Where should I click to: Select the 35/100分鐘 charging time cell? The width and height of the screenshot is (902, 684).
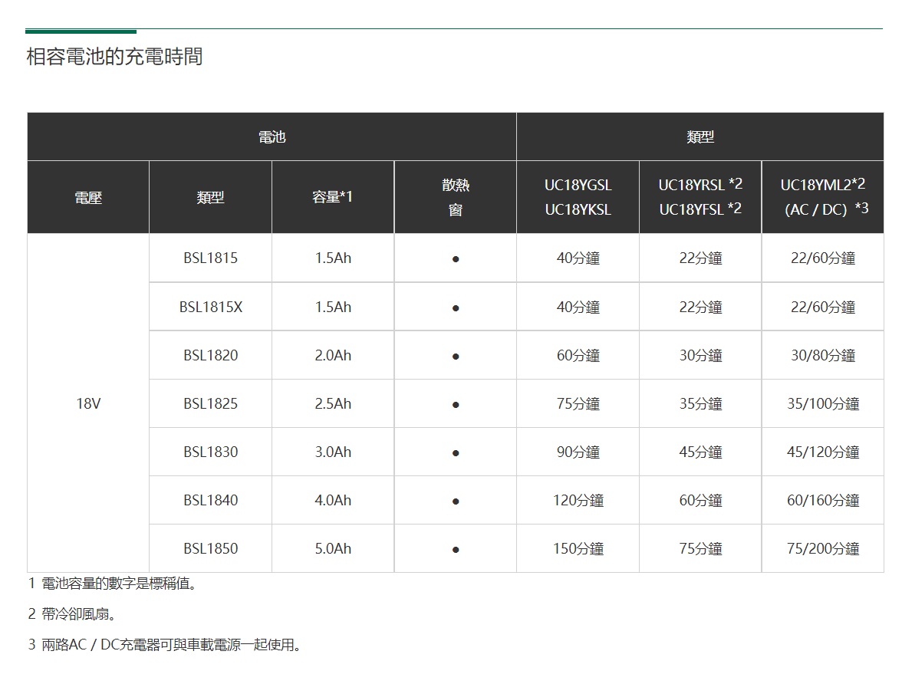(823, 403)
